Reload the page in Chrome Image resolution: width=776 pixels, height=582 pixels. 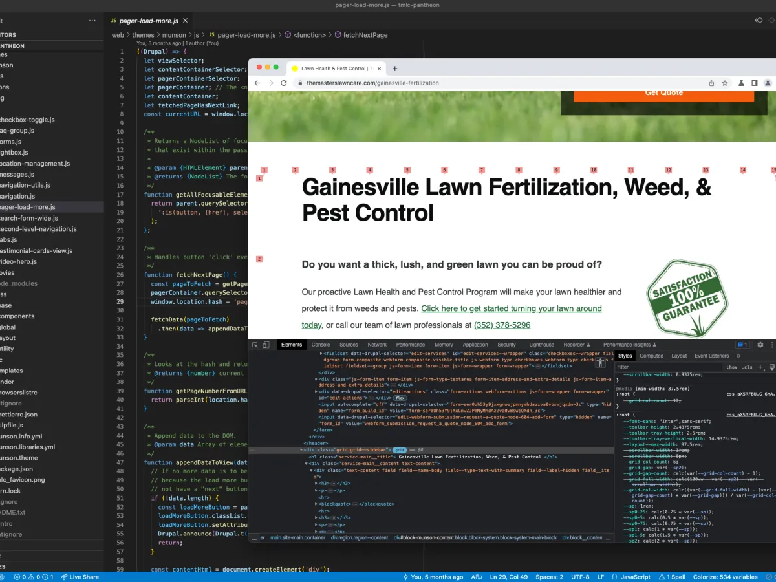click(283, 83)
